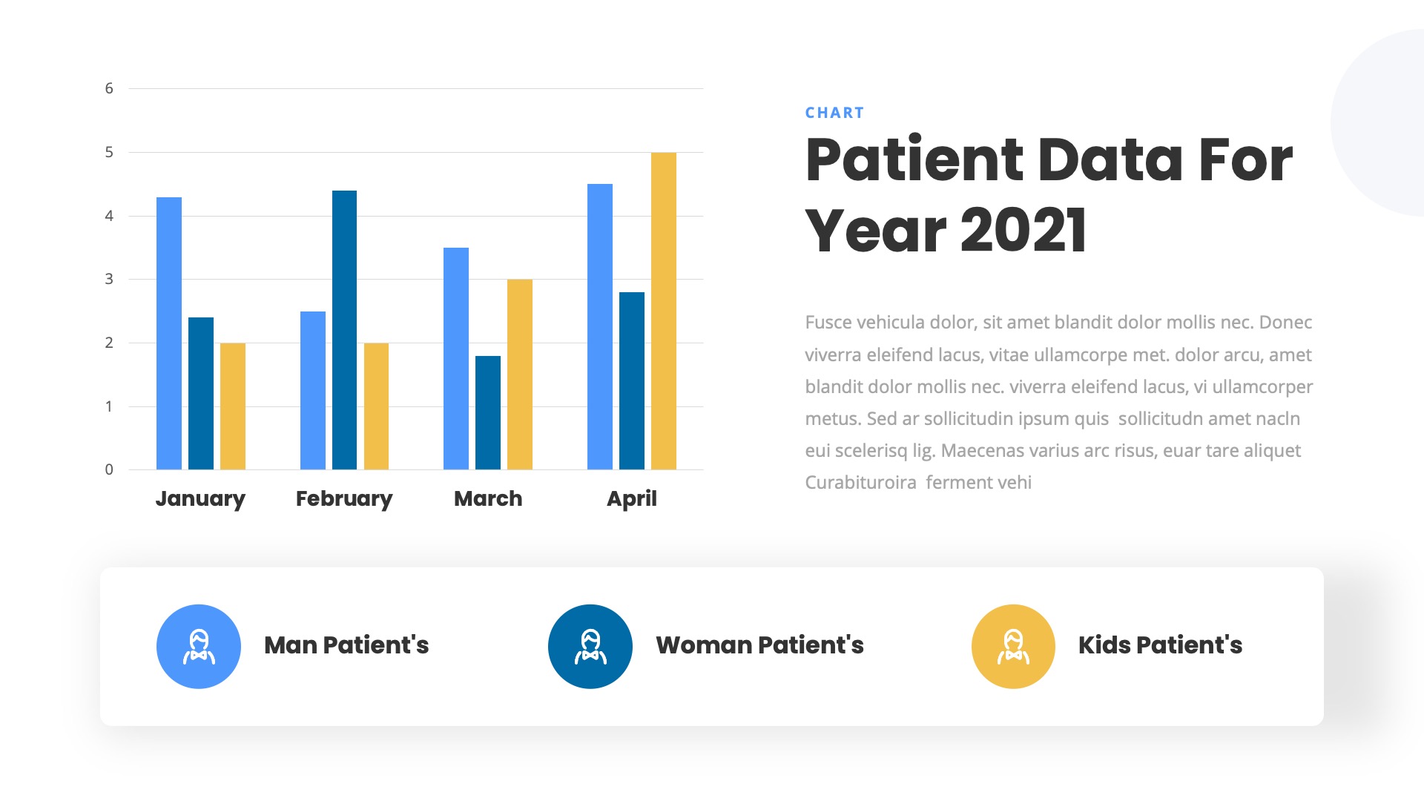Viewport: 1424px width, 801px height.
Task: Select March's yellow bar
Action: coord(520,375)
